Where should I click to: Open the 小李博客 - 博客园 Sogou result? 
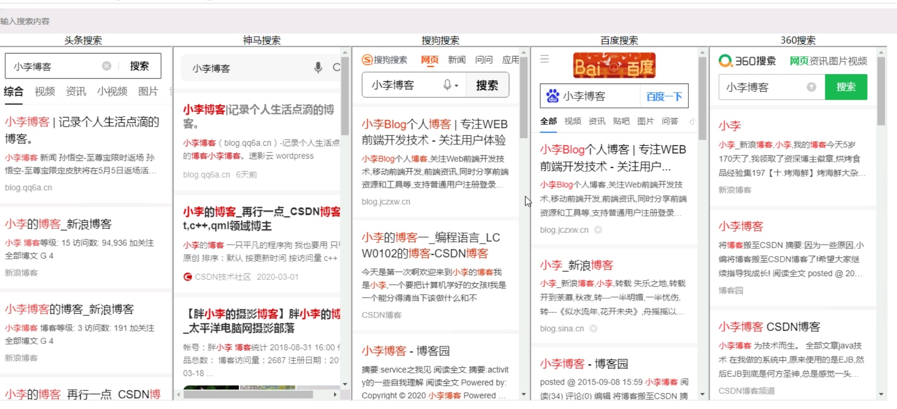click(405, 351)
